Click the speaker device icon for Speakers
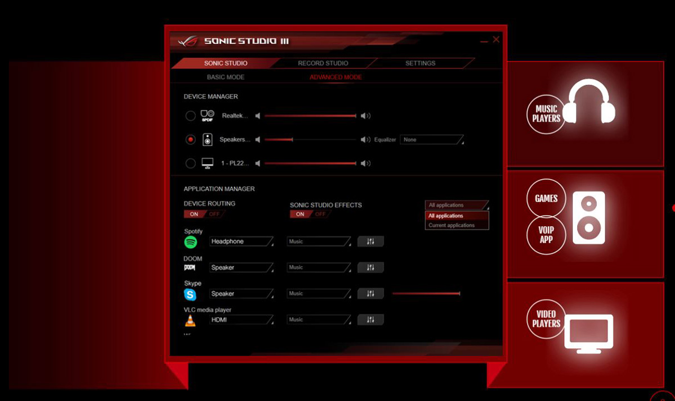 click(x=208, y=139)
